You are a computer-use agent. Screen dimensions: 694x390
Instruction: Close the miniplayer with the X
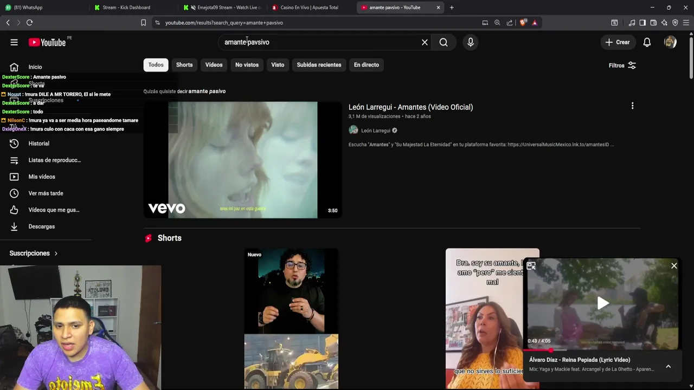click(674, 266)
